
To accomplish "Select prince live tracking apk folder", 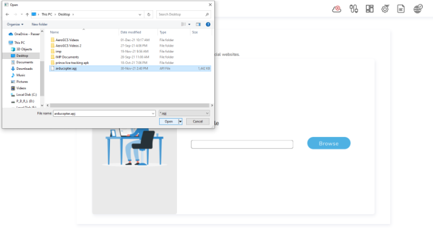I will coord(70,62).
